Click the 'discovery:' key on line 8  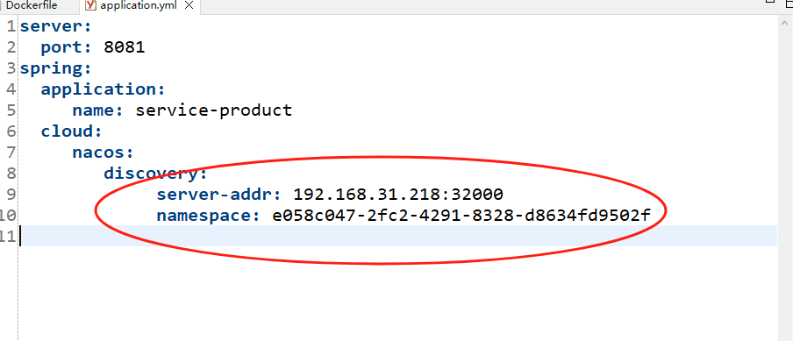[x=156, y=174]
